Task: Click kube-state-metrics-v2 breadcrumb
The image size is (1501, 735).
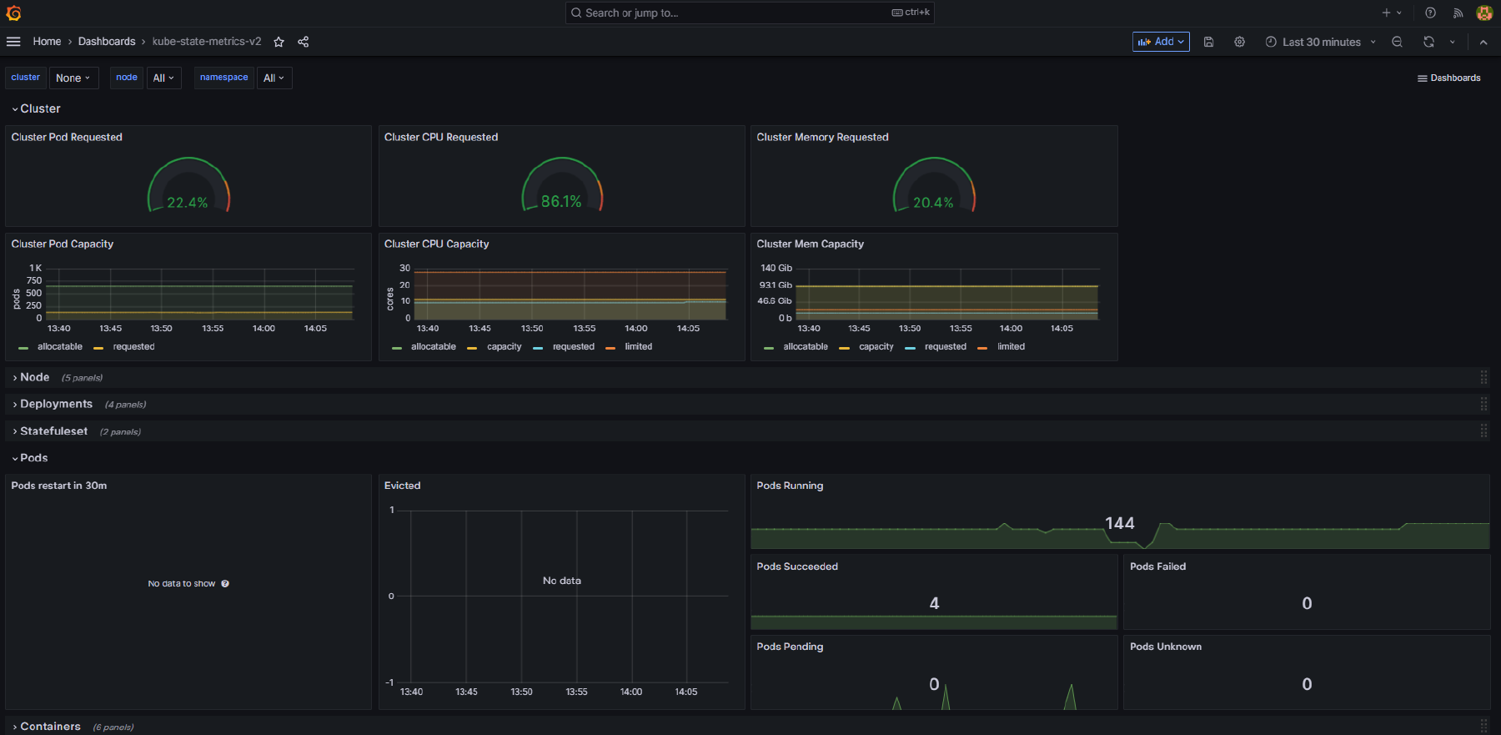Action: click(x=207, y=42)
